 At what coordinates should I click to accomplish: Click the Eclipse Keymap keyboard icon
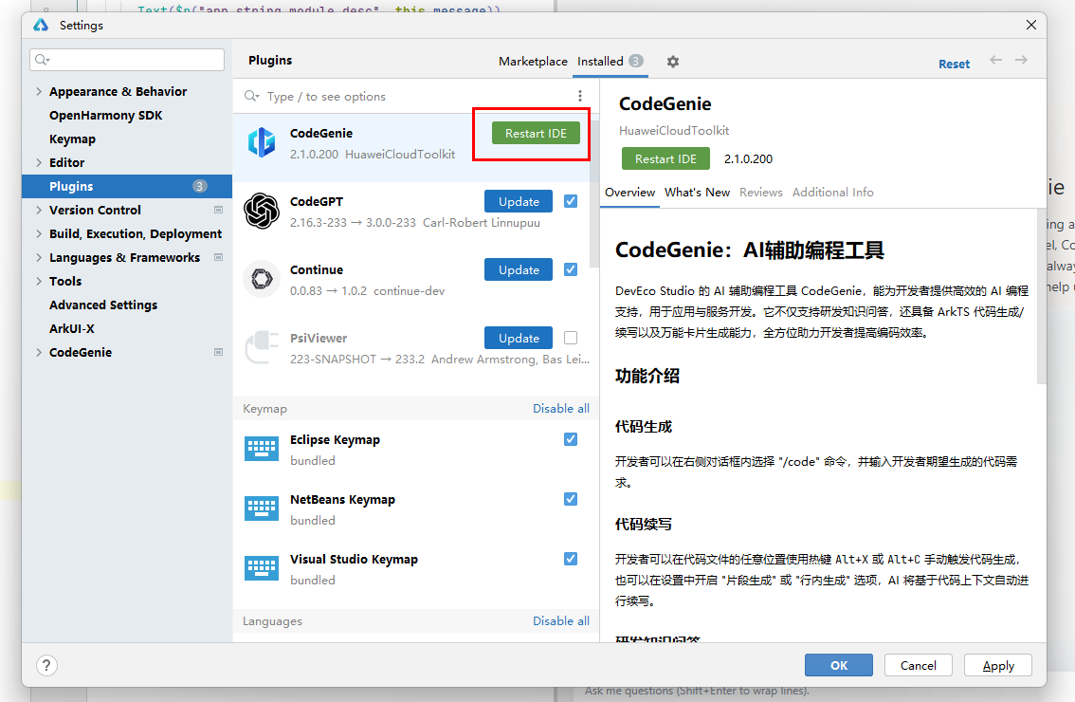pyautogui.click(x=261, y=449)
